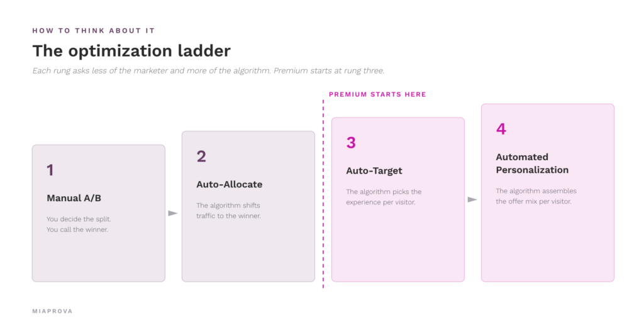Click the 'How to think about it' eyebrow text
Viewport: 644px width, 330px height.
[x=94, y=31]
